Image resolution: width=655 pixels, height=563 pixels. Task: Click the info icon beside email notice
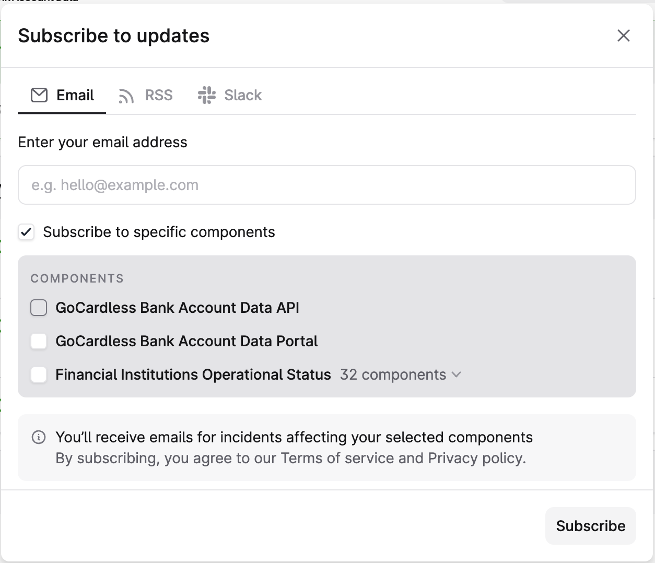[x=39, y=437]
